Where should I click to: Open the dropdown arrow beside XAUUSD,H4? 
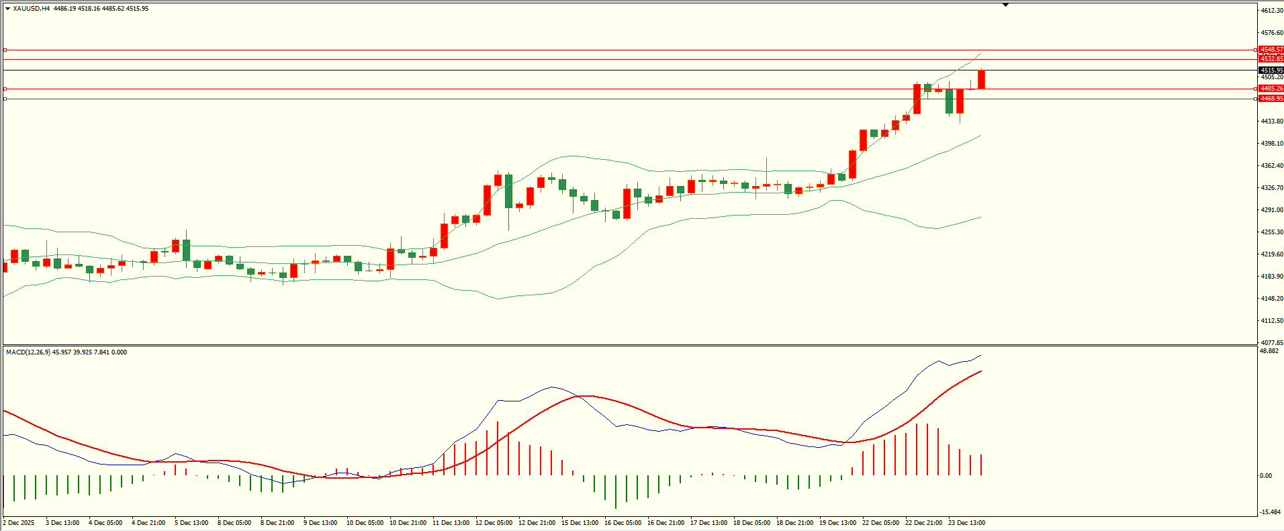coord(7,9)
